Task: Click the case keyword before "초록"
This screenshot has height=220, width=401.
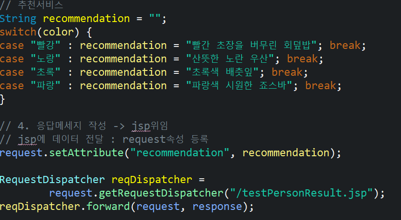Action: [x=12, y=72]
